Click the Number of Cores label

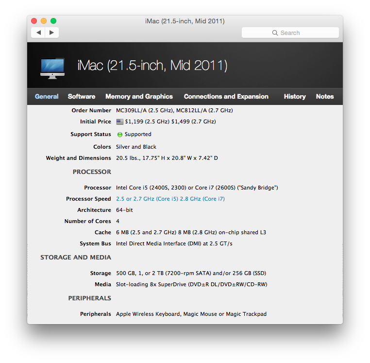(88, 221)
